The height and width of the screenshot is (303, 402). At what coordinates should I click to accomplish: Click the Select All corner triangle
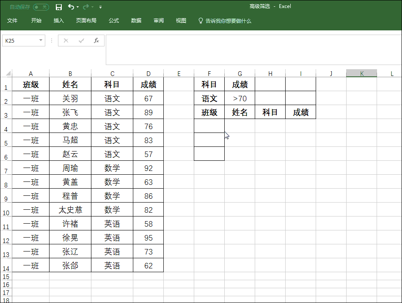(x=8, y=73)
